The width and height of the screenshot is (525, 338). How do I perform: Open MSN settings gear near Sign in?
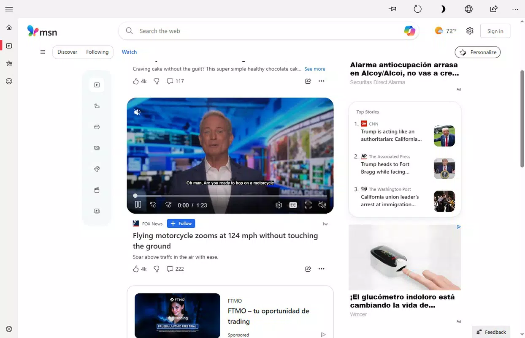(470, 31)
